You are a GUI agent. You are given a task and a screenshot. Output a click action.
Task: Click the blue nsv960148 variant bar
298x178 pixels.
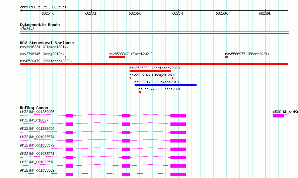pyautogui.click(x=165, y=85)
